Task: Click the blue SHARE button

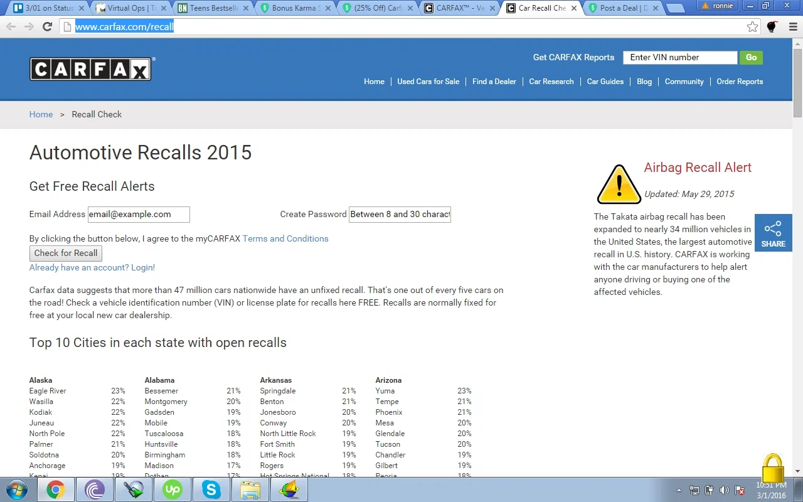Action: [x=774, y=233]
